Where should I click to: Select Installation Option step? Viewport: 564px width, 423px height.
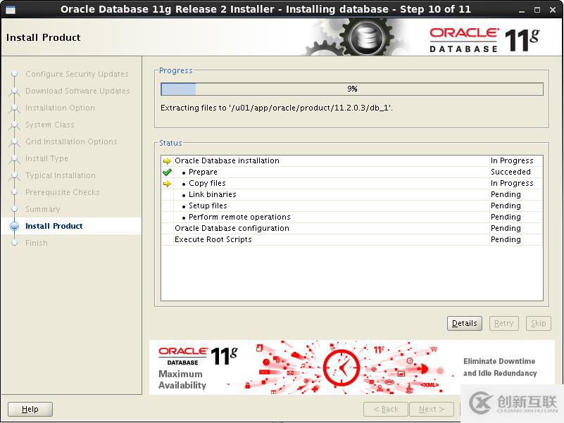(60, 108)
